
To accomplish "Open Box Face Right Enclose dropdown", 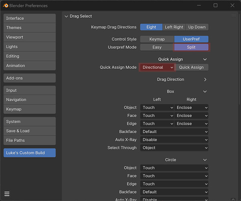I will (x=191, y=116).
